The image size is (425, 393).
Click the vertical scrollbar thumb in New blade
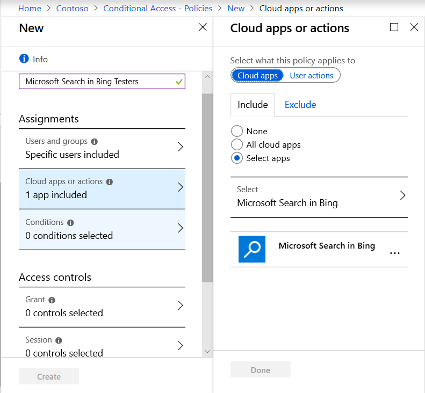(x=207, y=188)
